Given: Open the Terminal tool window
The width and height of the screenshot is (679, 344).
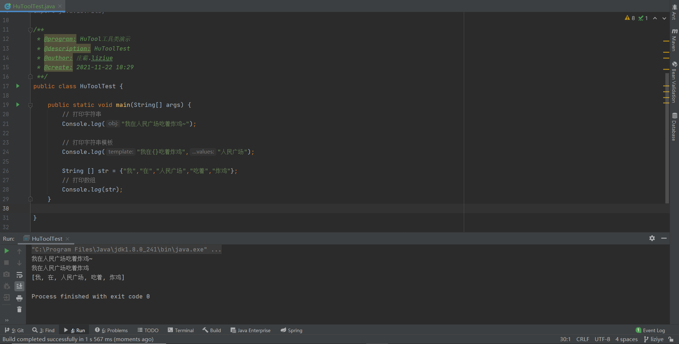Looking at the screenshot, I should click(x=181, y=330).
